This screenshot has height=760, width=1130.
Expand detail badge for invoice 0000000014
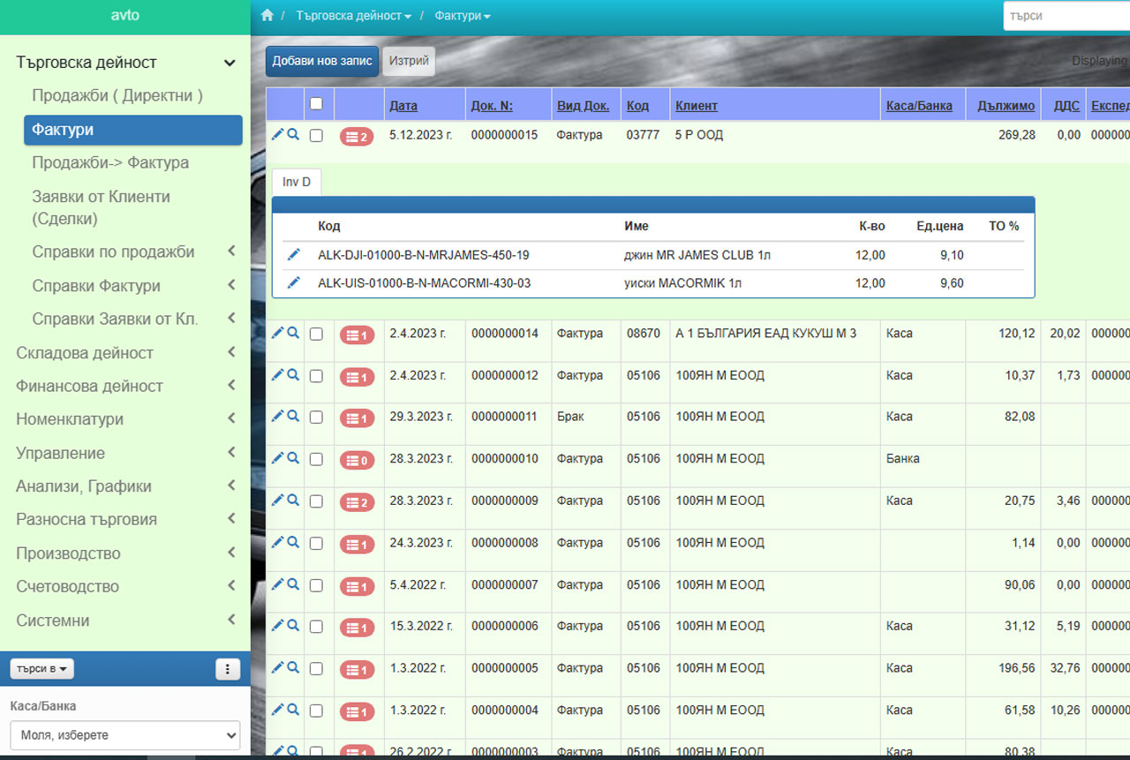pyautogui.click(x=357, y=335)
